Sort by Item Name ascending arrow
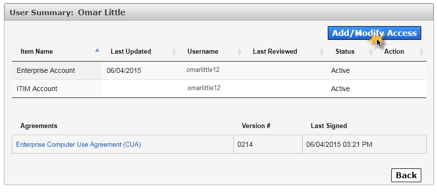437x193 pixels. point(97,51)
